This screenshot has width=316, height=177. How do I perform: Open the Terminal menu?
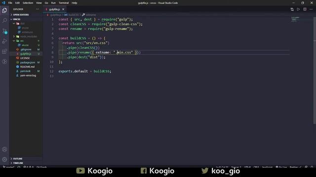(x=64, y=3)
